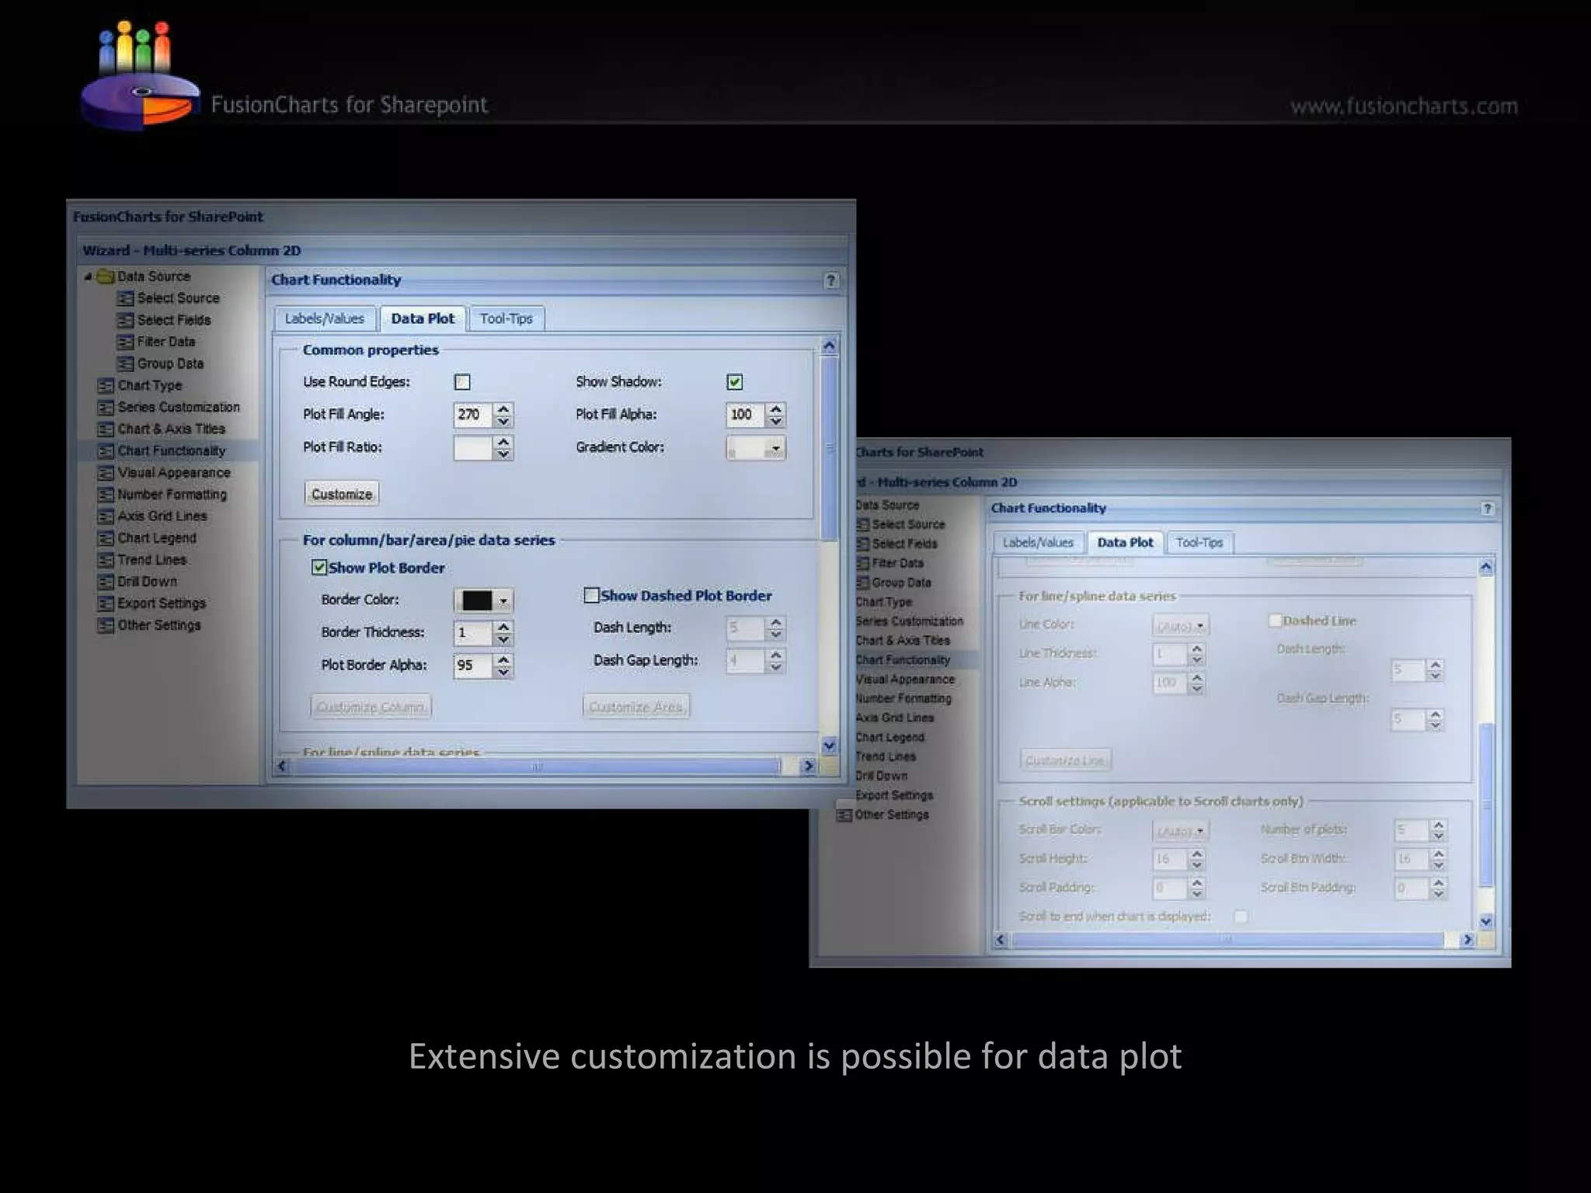Click the Chart Functionality icon in left window
Screen dimensions: 1591x1193
[x=106, y=450]
